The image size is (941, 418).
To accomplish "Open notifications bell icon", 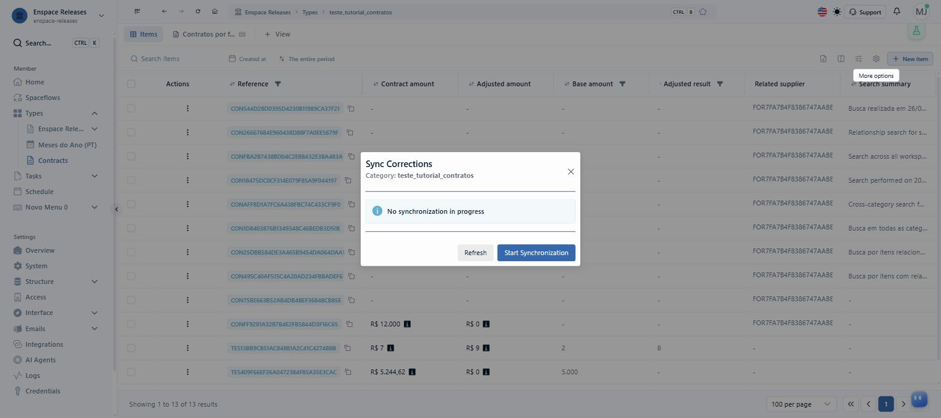I will click(x=897, y=12).
